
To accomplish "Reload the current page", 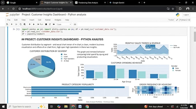I will (x=13, y=9).
